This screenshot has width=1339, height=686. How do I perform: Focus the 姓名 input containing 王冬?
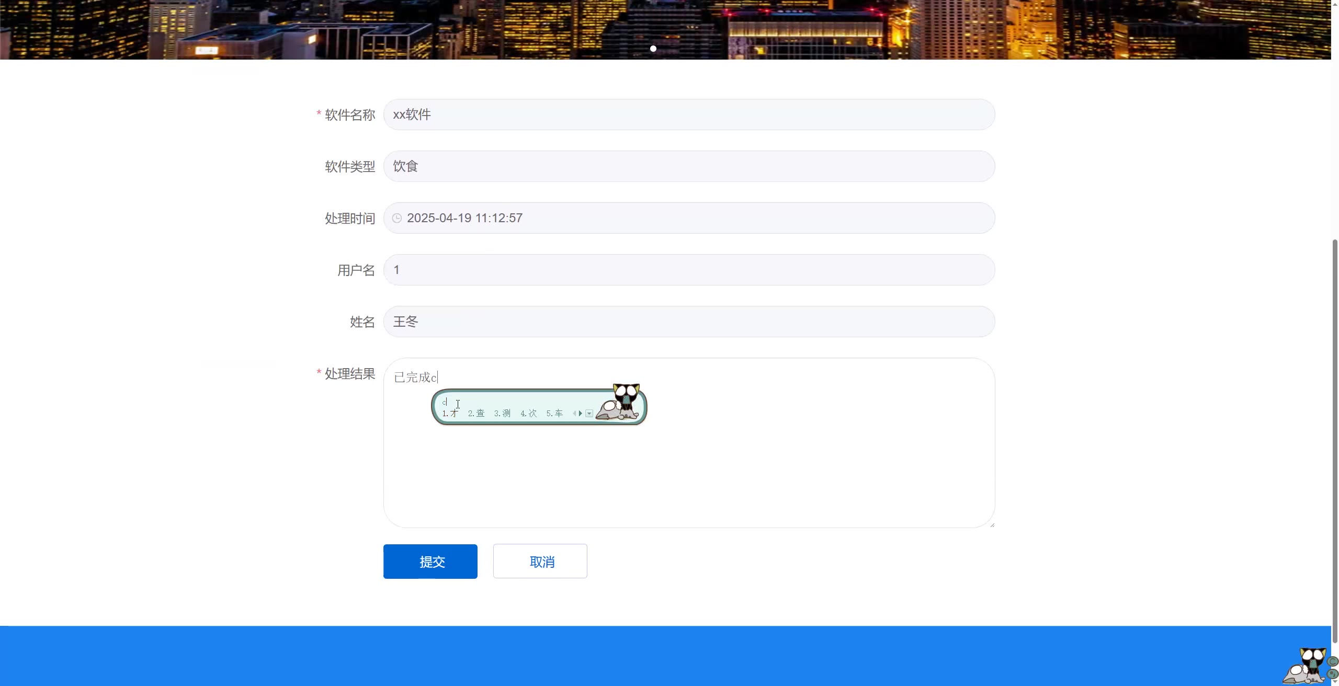(688, 322)
